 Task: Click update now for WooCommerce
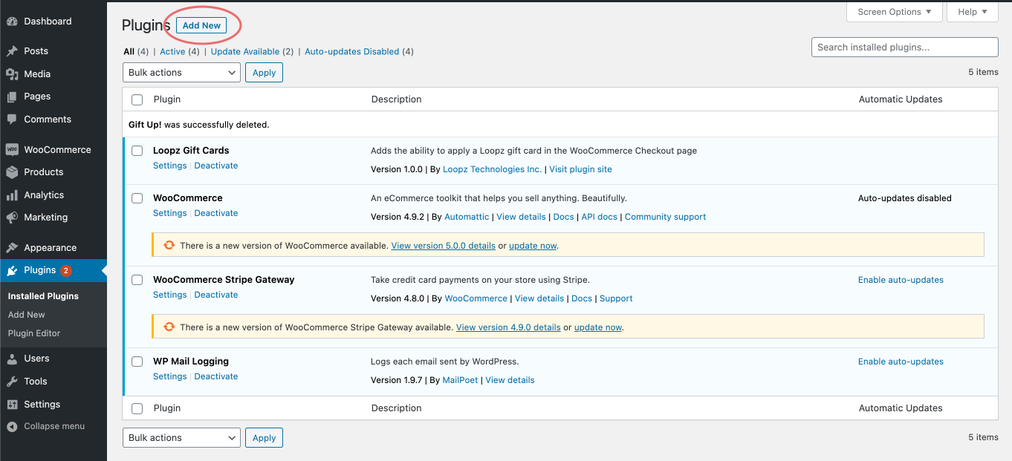point(533,246)
